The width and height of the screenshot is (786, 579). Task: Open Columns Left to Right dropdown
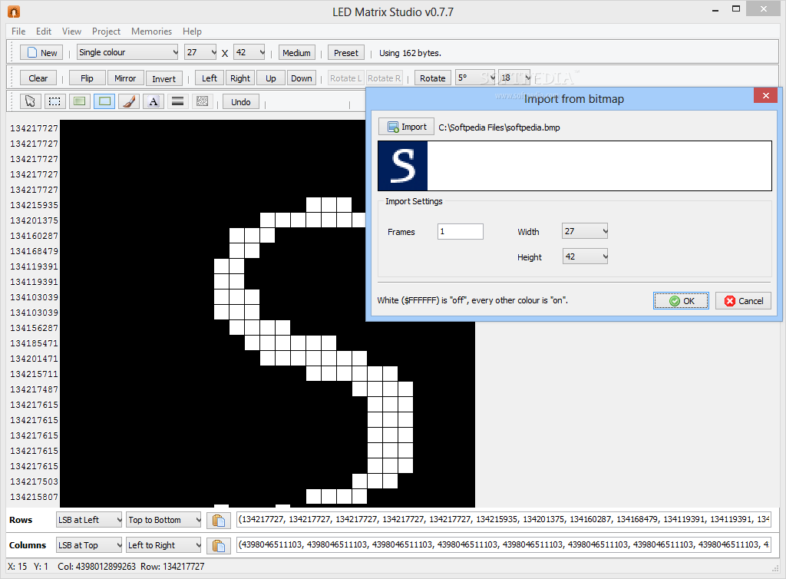coord(164,545)
